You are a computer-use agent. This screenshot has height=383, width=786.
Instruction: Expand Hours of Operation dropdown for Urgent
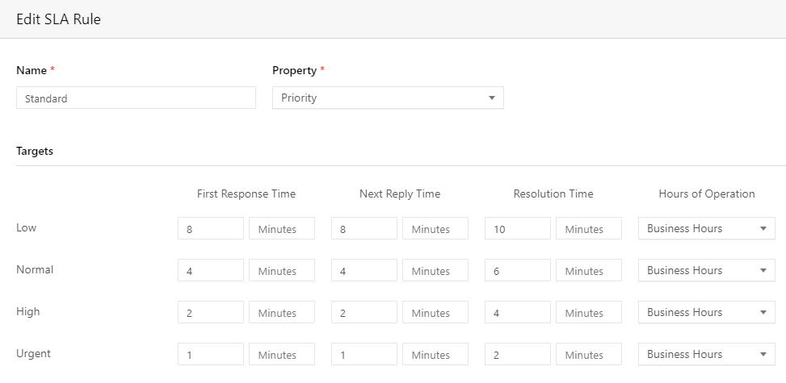pyautogui.click(x=706, y=354)
